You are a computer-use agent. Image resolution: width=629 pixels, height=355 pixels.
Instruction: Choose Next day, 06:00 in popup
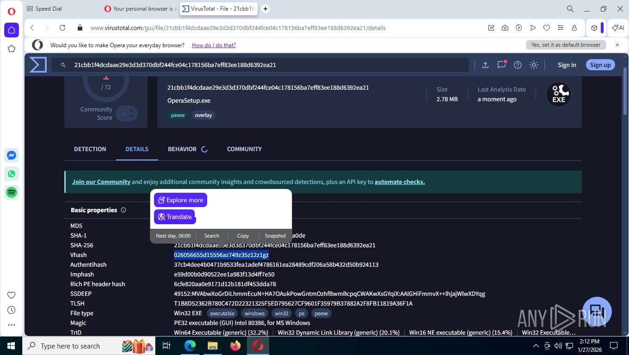coord(173,236)
